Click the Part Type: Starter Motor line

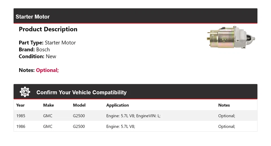click(x=47, y=43)
